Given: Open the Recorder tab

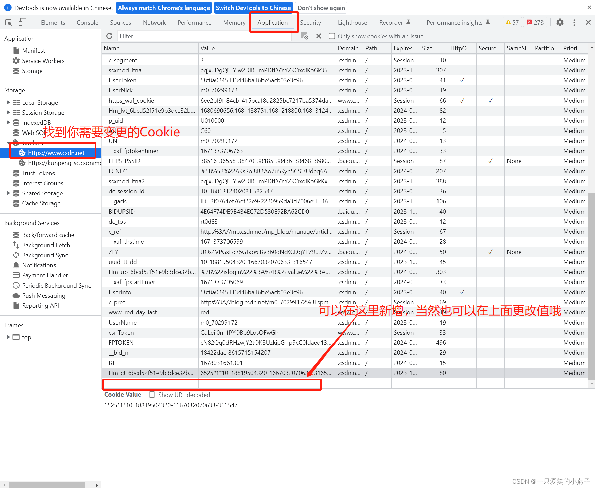Looking at the screenshot, I should coord(394,23).
